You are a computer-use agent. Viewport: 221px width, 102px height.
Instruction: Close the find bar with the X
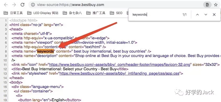[214, 15]
